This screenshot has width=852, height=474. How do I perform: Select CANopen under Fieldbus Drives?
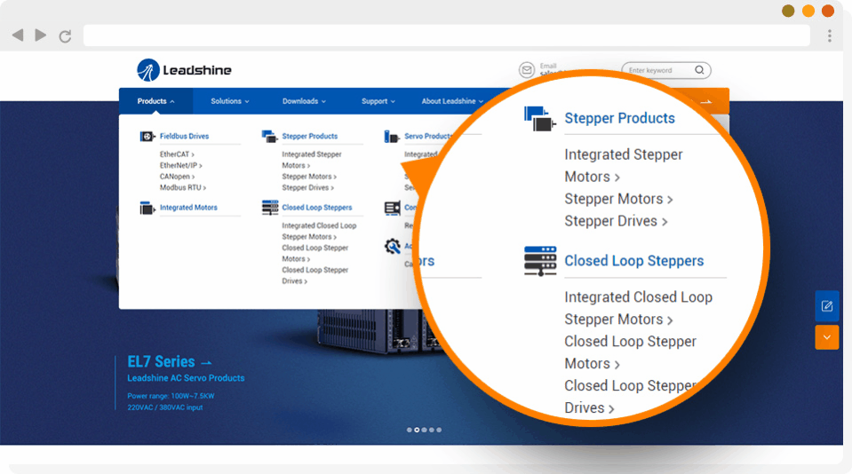177,177
